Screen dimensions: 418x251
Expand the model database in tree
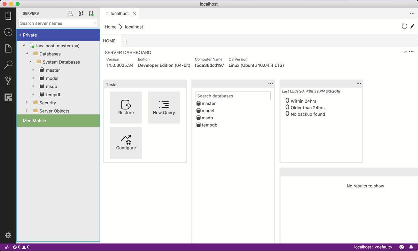pyautogui.click(x=33, y=78)
